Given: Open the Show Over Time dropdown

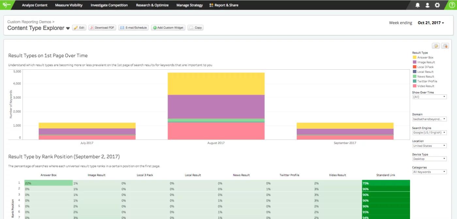Looking at the screenshot, I should click(429, 97).
